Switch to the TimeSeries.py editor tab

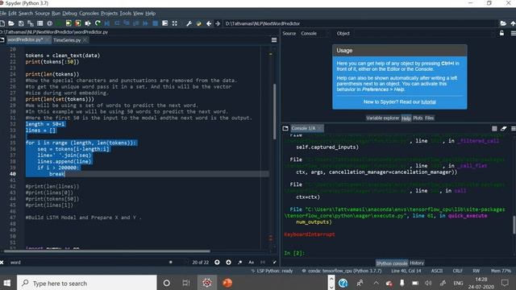[x=67, y=40]
